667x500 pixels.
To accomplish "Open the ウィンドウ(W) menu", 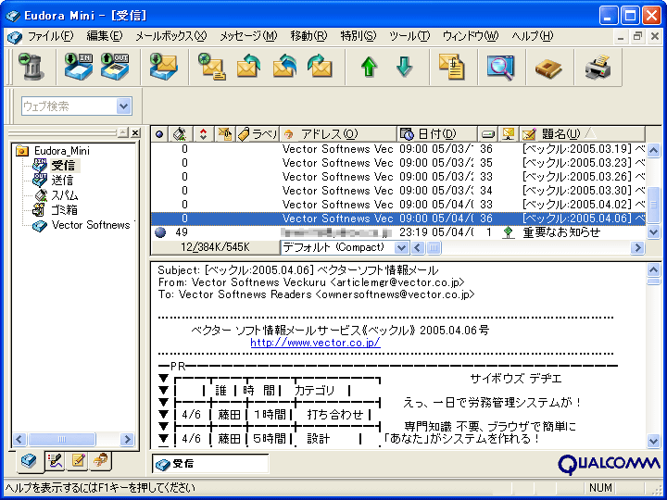I will (x=471, y=36).
